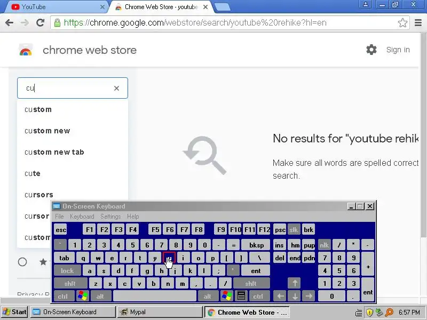Click the bksp key on on-screen keyboard
The height and width of the screenshot is (320, 427).
(256, 245)
